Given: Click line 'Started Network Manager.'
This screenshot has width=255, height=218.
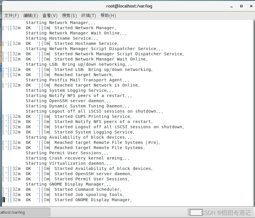Looking at the screenshot, I should pyautogui.click(x=85, y=28).
